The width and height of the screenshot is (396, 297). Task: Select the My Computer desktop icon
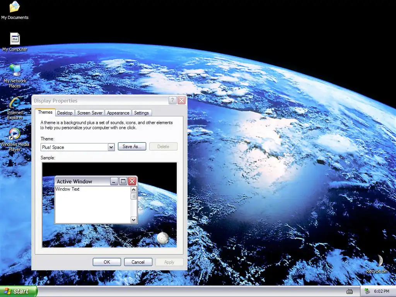click(x=15, y=42)
